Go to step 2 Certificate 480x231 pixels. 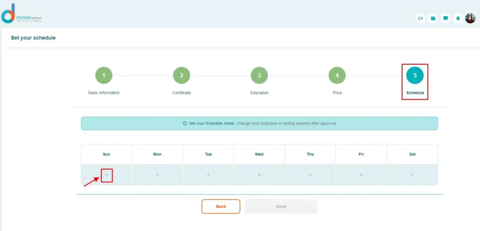coord(181,75)
